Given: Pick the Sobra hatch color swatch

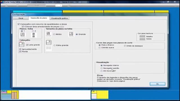Looking at the screenshot, I should tap(142, 39).
